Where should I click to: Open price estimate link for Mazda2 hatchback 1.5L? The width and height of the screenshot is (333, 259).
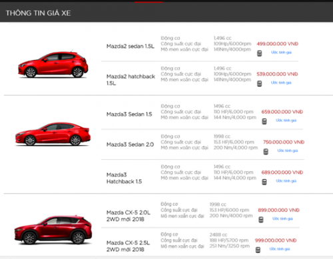[281, 83]
